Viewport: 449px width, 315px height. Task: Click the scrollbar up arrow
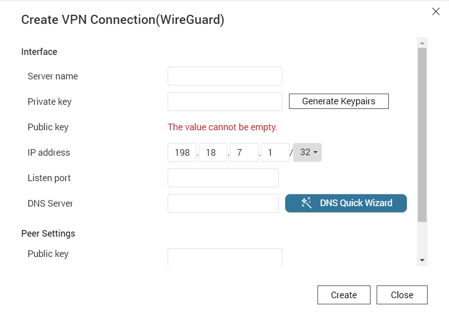pos(422,43)
